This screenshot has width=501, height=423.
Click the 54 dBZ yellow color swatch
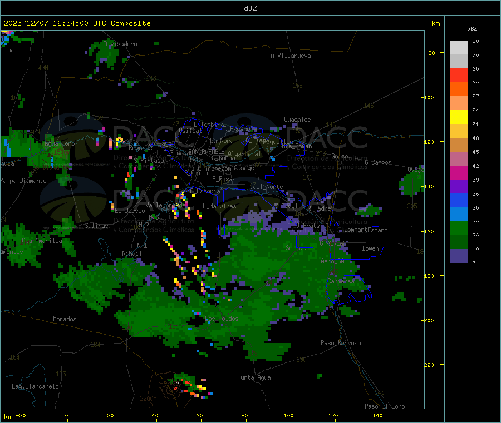click(x=459, y=117)
